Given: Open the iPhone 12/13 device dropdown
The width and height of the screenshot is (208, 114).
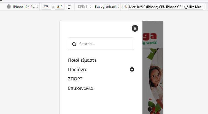Looking at the screenshot, I should (x=25, y=7).
